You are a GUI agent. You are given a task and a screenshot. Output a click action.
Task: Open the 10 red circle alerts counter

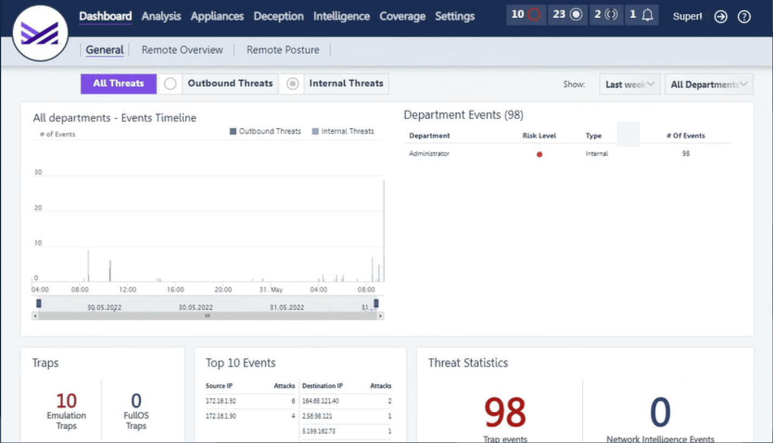pyautogui.click(x=526, y=15)
